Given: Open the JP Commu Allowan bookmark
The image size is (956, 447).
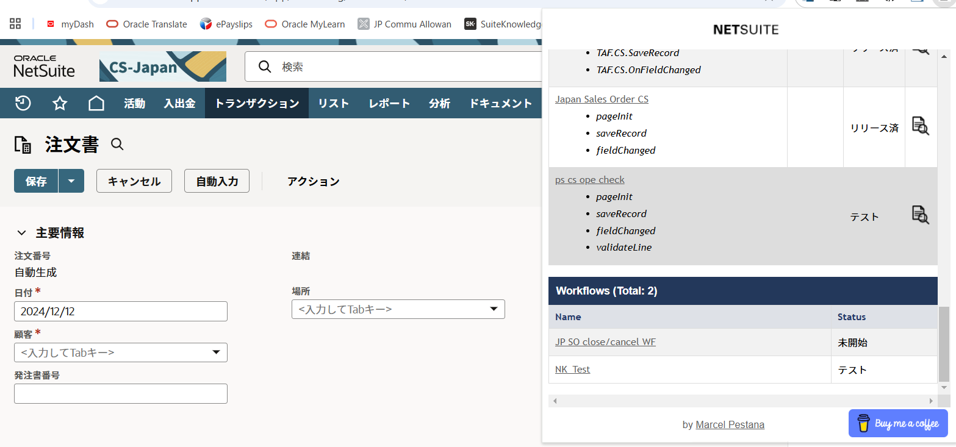Looking at the screenshot, I should [x=404, y=24].
